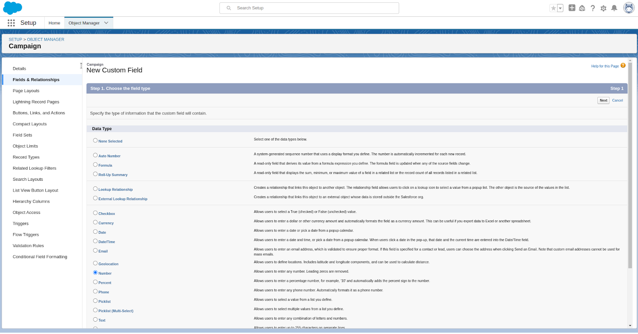Screen dimensions: 638x334
Task: Select the Date radio button
Action: point(95,231)
